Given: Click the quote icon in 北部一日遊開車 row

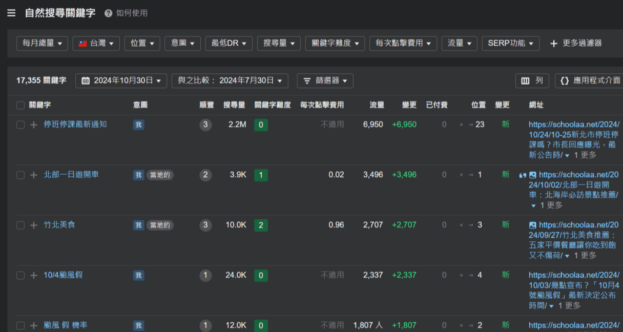Looking at the screenshot, I should (x=523, y=175).
